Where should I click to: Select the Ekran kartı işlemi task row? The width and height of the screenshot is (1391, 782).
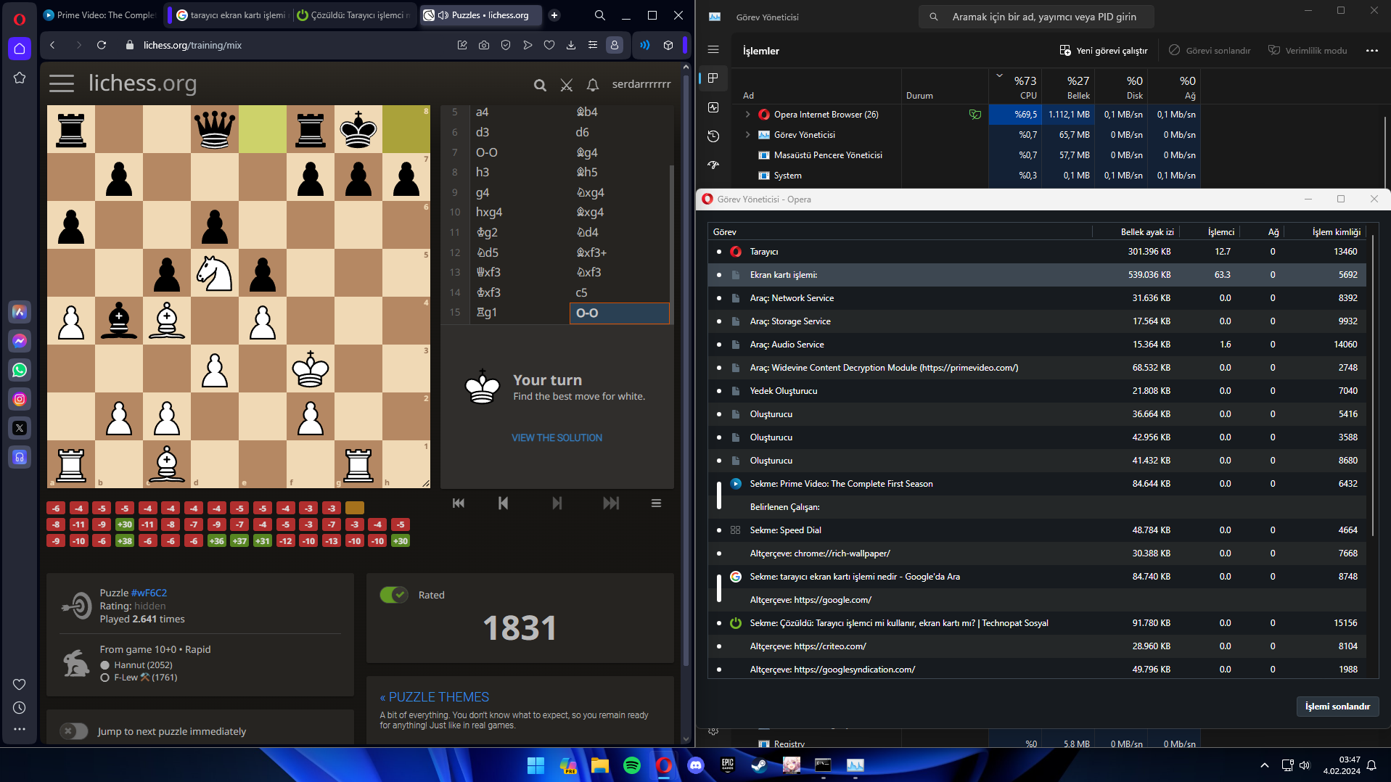tap(1037, 275)
